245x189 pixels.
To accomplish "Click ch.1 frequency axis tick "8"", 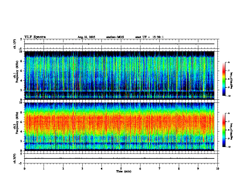I will (22, 61).
